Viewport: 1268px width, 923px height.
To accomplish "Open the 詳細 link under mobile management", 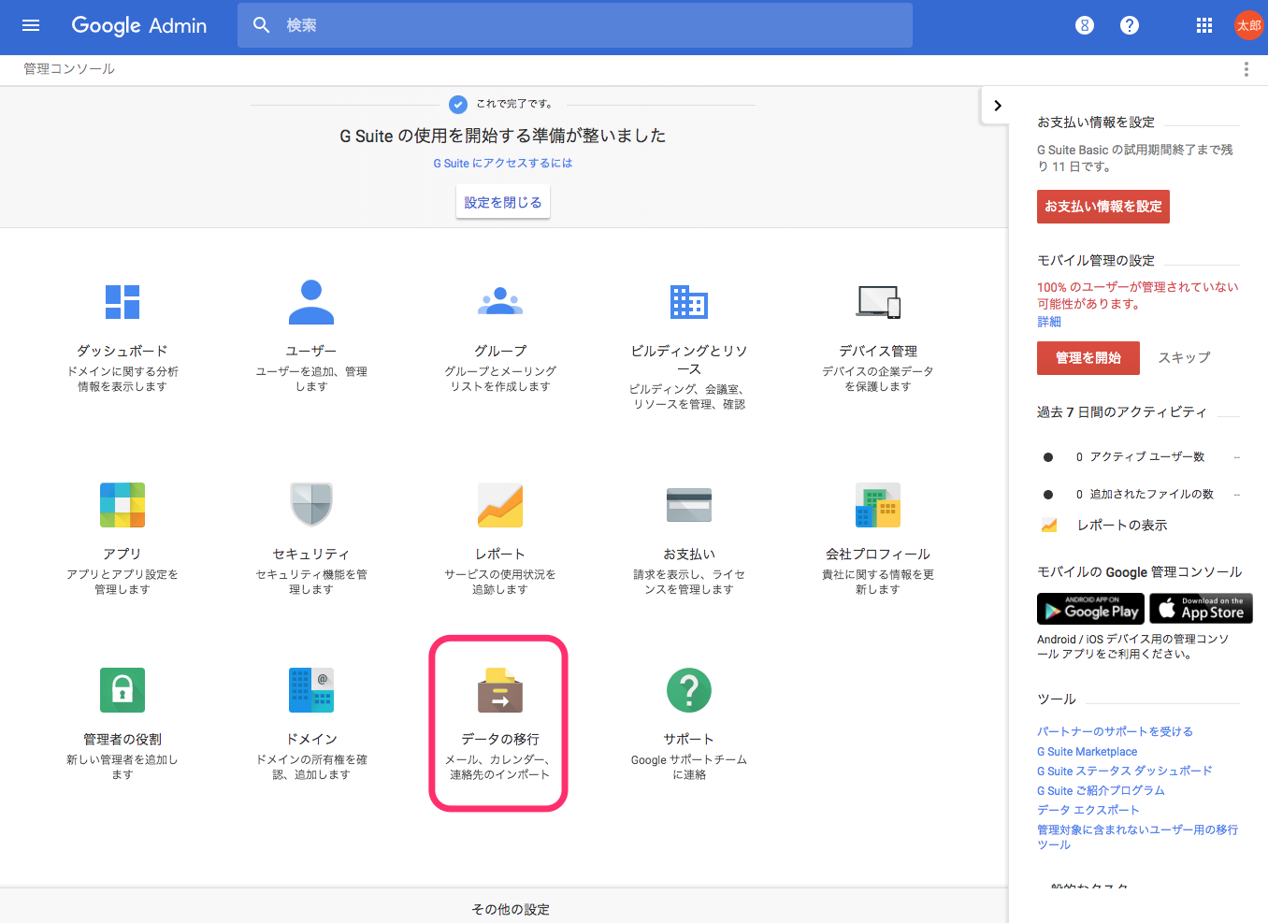I will pos(1049,322).
